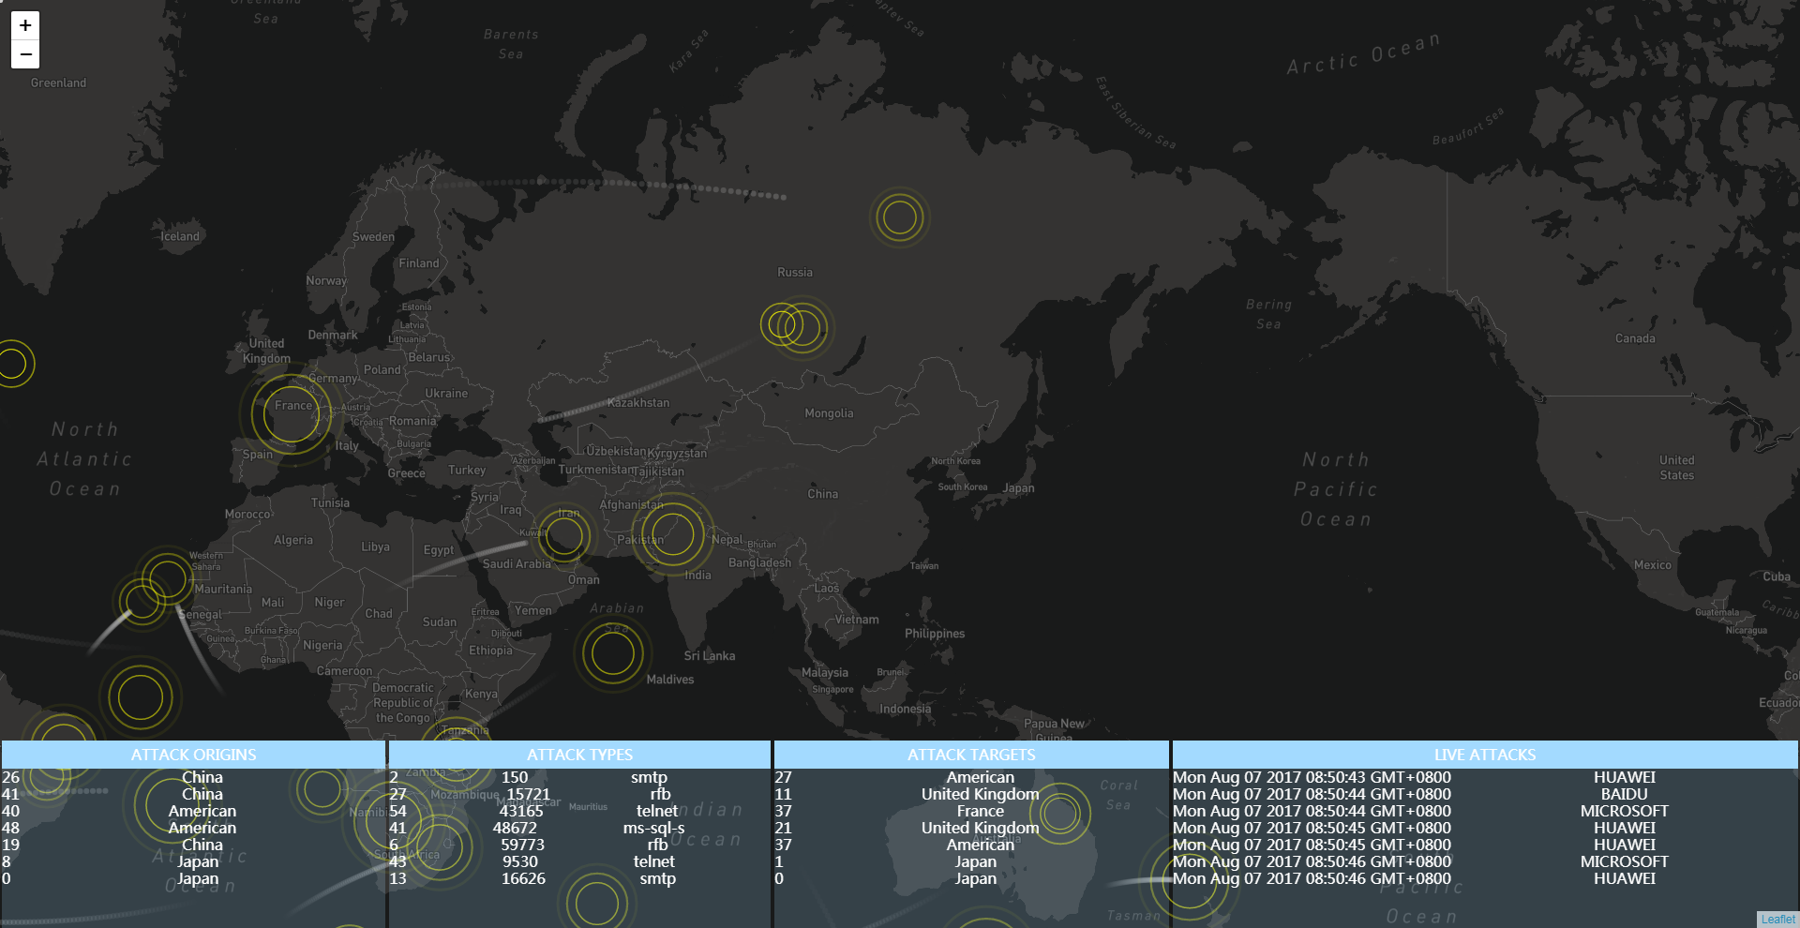Open the Leaflet attribution link

(x=1777, y=920)
